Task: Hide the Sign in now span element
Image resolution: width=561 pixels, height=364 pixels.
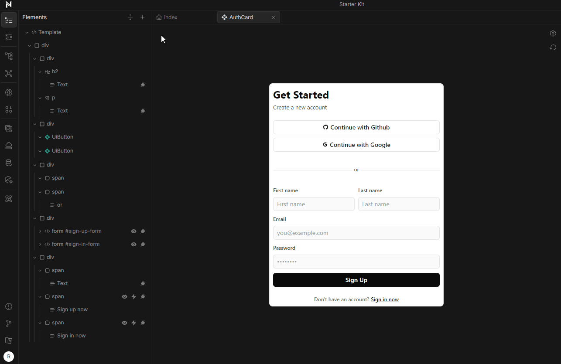Action: click(124, 323)
